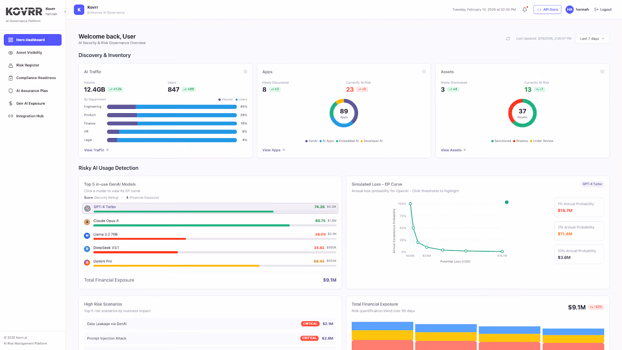Click the refresh data icon

point(508,38)
